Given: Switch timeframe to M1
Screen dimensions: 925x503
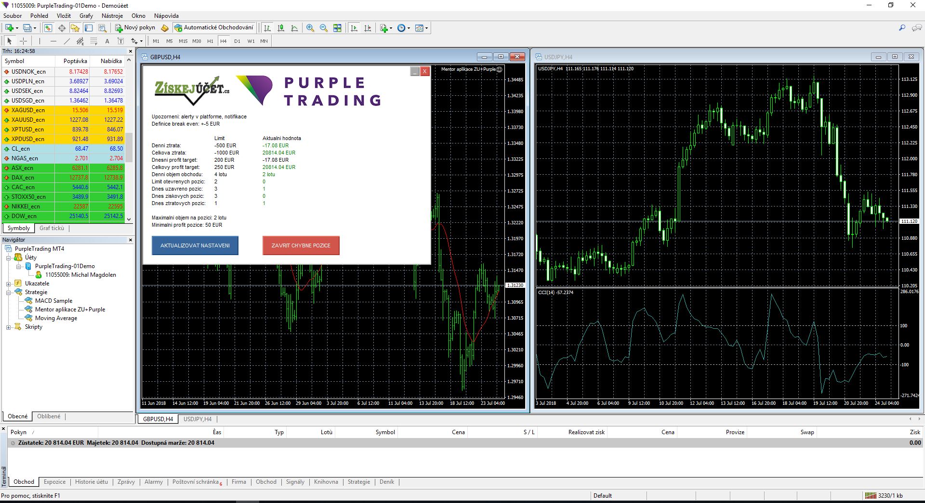Looking at the screenshot, I should point(156,41).
